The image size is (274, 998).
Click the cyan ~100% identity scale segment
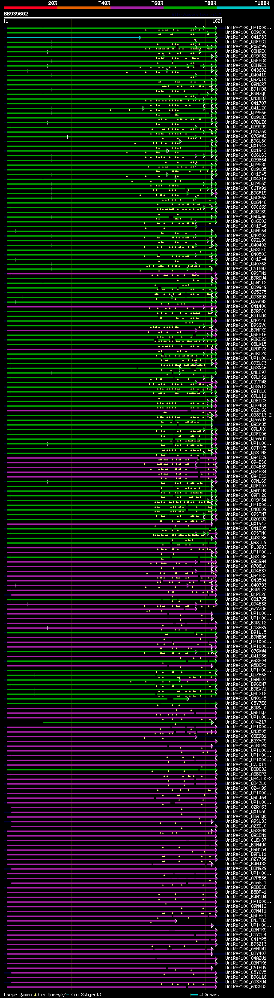coord(243,8)
